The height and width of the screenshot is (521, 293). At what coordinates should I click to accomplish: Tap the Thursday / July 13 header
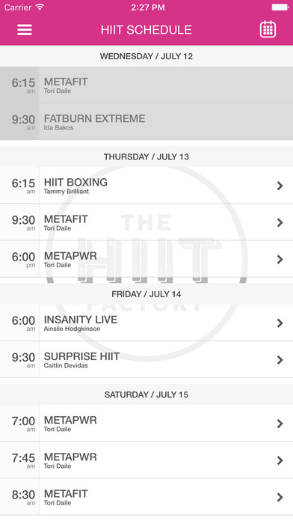tap(146, 156)
